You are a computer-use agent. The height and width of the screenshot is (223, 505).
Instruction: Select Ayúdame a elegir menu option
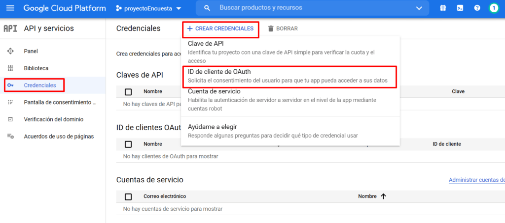290,131
